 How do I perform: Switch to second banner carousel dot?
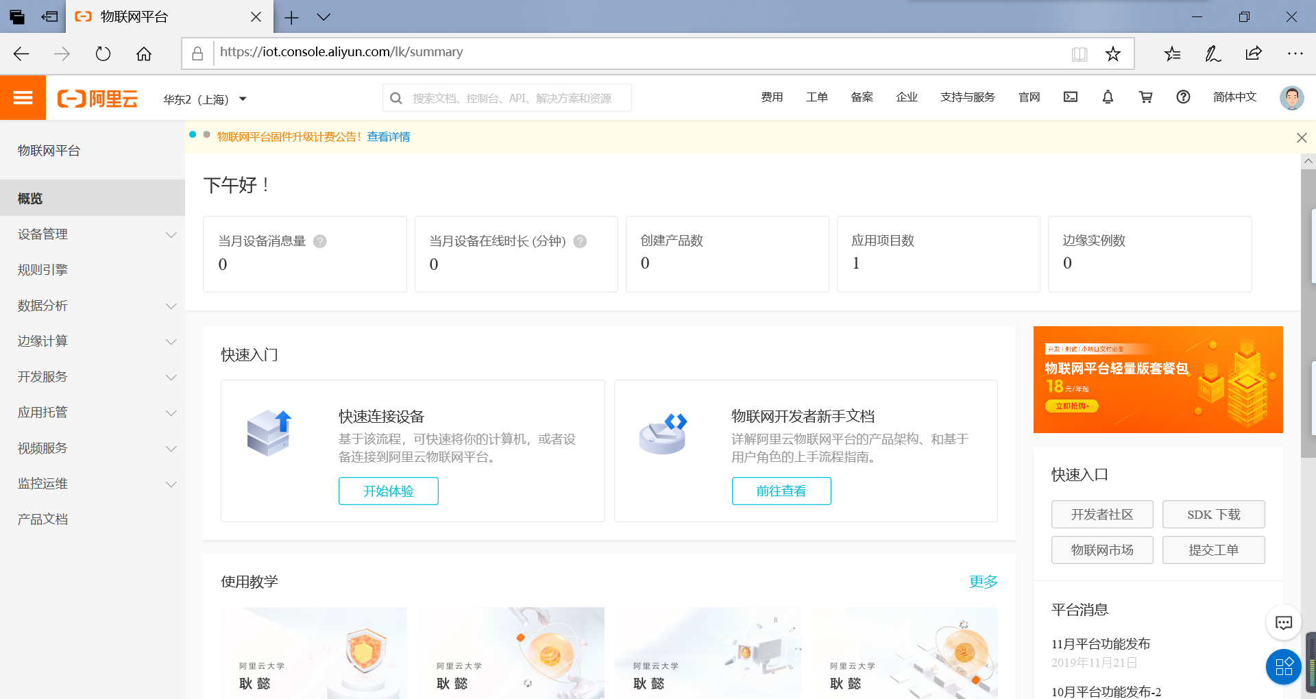point(206,134)
